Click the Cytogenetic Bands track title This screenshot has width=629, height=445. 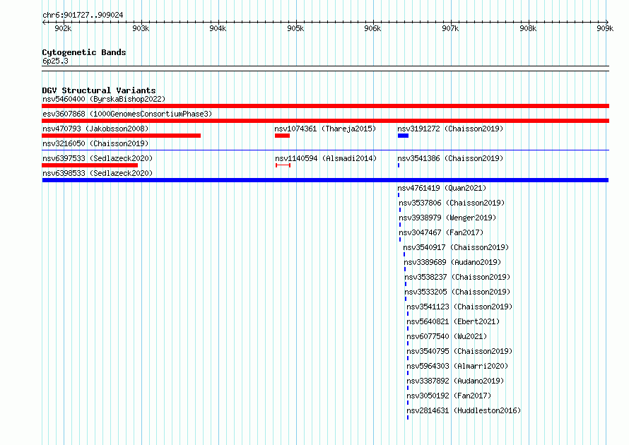click(84, 52)
